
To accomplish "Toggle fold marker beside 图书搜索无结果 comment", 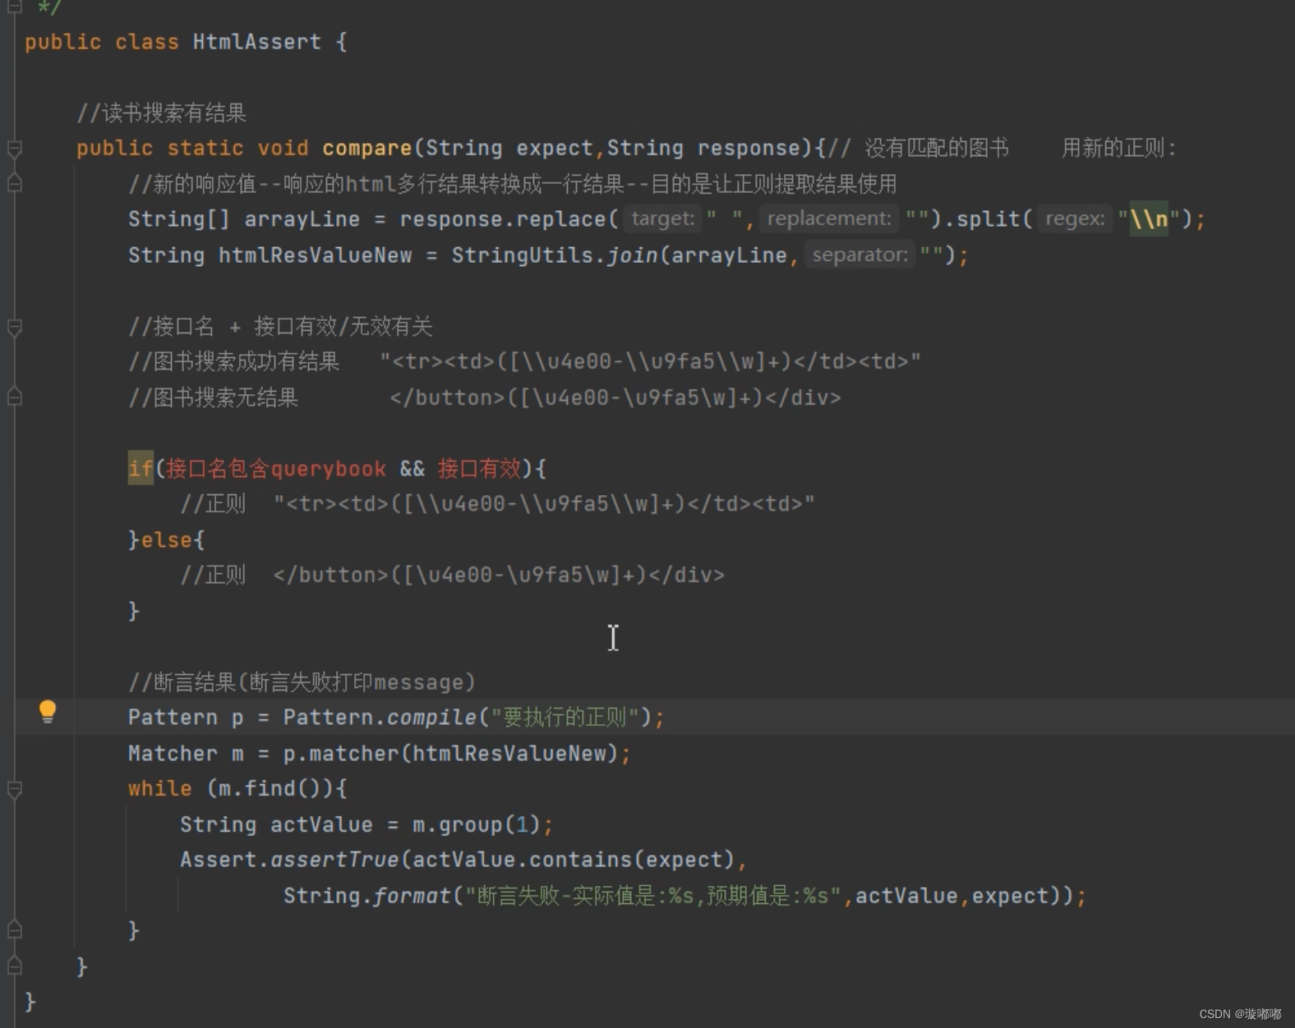I will click(14, 397).
